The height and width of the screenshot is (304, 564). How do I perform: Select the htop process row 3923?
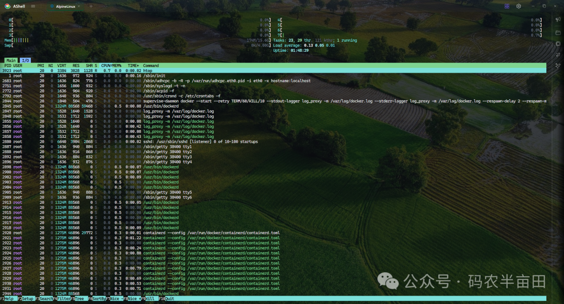coord(273,71)
